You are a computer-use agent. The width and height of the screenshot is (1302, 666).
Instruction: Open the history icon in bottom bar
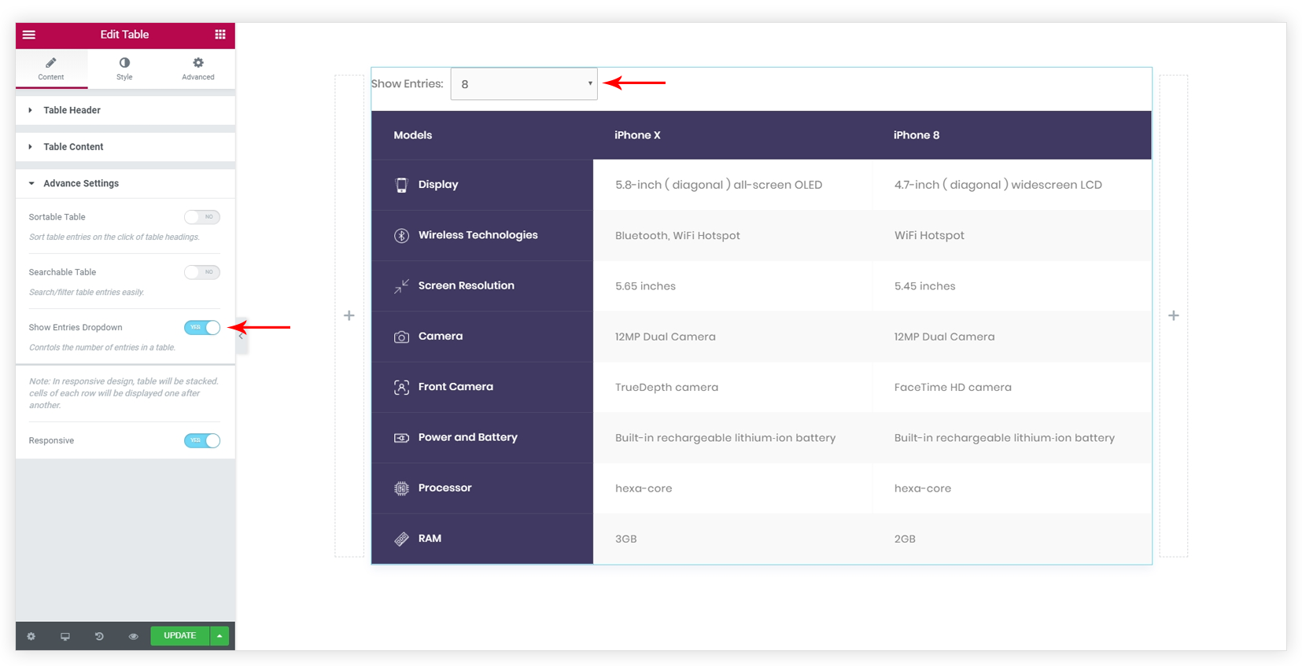[99, 636]
